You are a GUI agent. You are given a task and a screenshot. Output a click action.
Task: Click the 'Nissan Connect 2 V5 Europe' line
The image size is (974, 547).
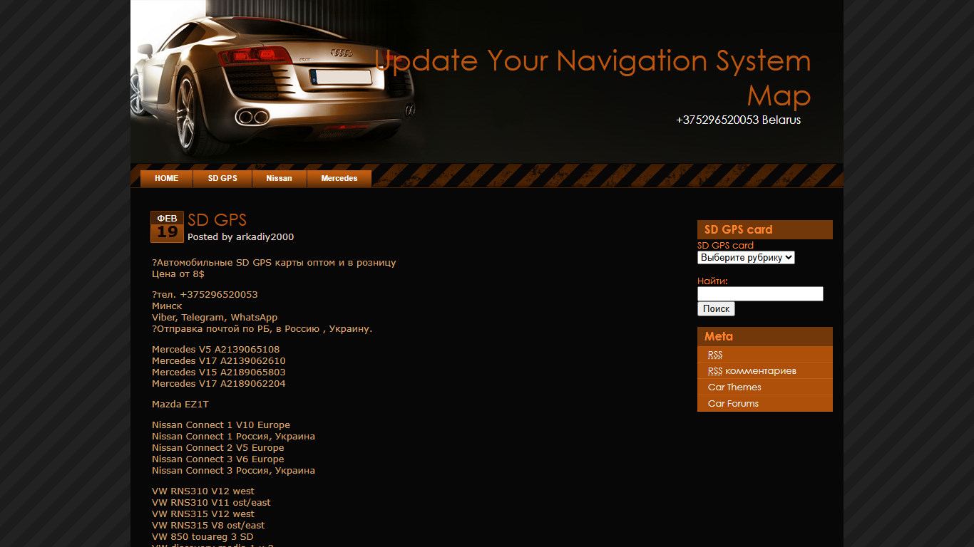click(218, 448)
